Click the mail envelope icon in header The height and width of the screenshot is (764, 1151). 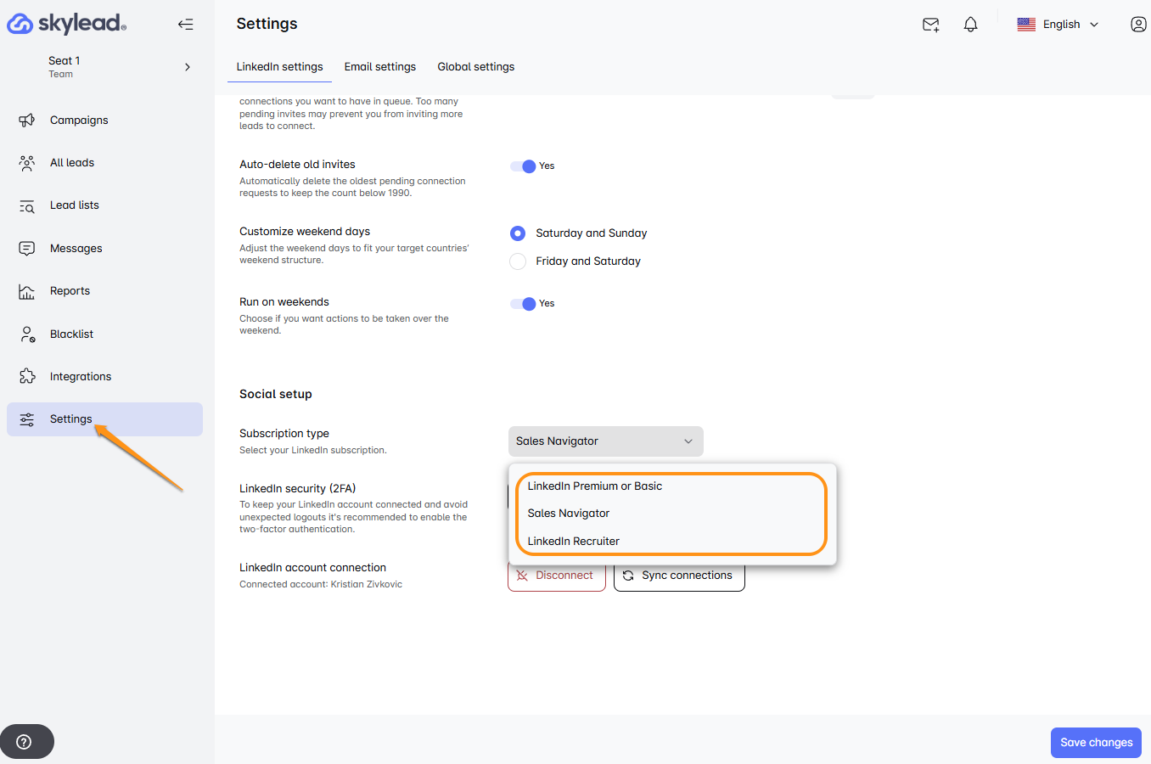pos(930,25)
